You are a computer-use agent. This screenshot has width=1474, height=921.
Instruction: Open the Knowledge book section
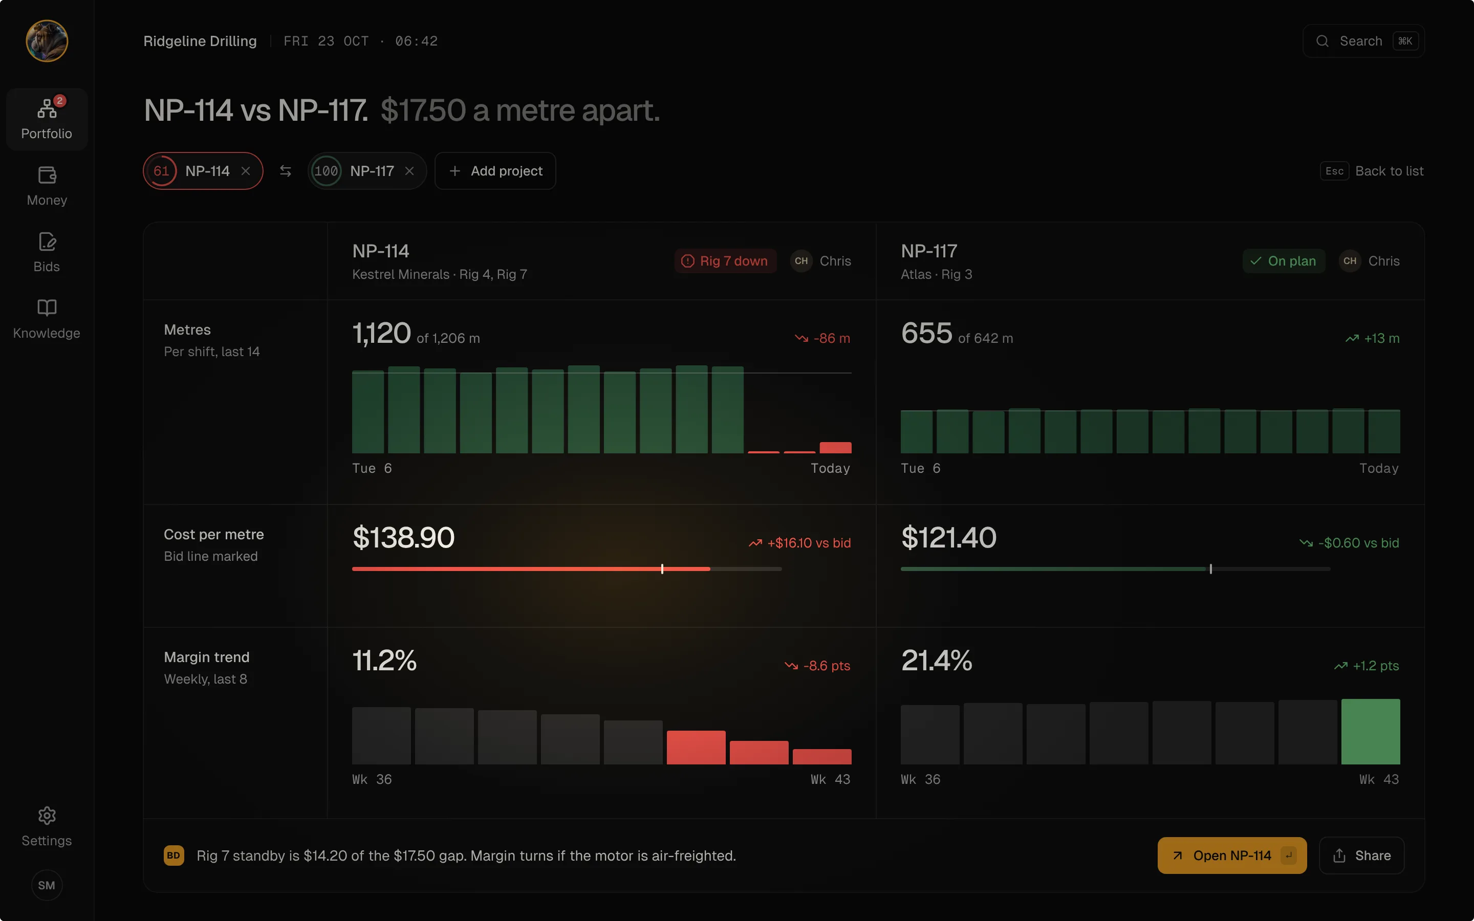click(47, 319)
